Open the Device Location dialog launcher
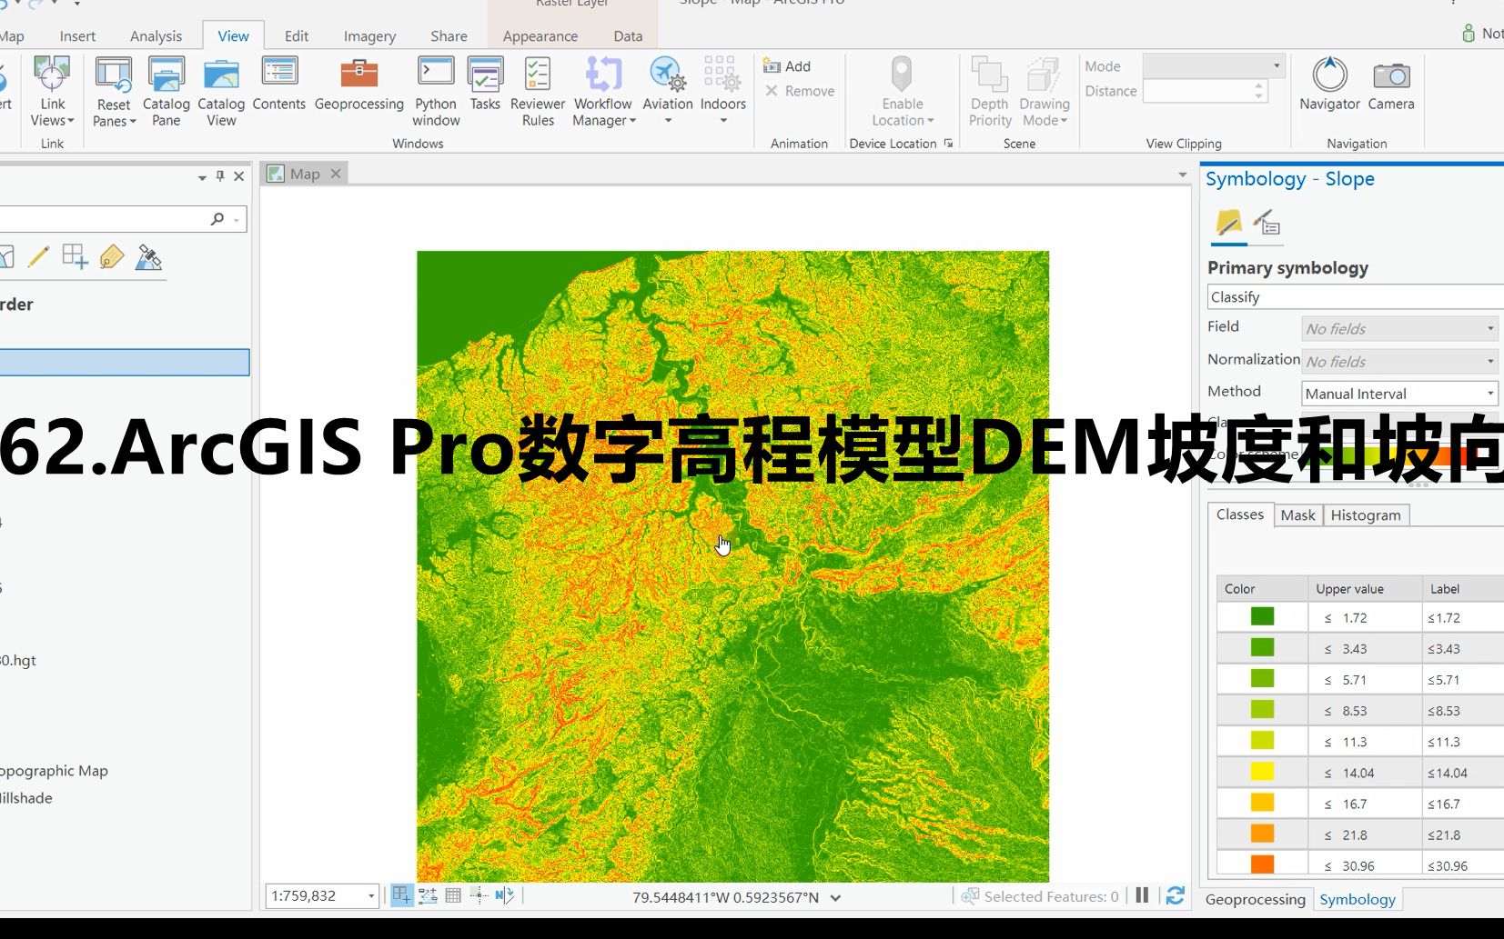 pyautogui.click(x=948, y=144)
